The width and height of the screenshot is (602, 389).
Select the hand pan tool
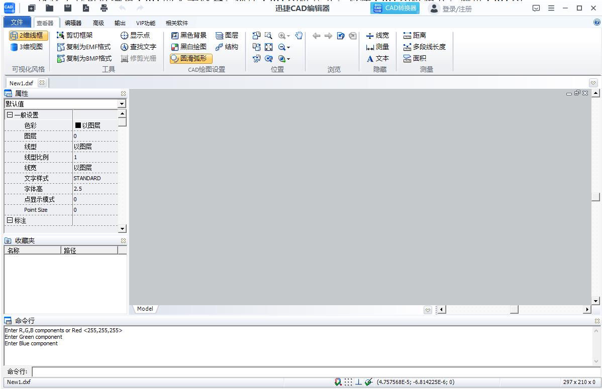pyautogui.click(x=298, y=36)
